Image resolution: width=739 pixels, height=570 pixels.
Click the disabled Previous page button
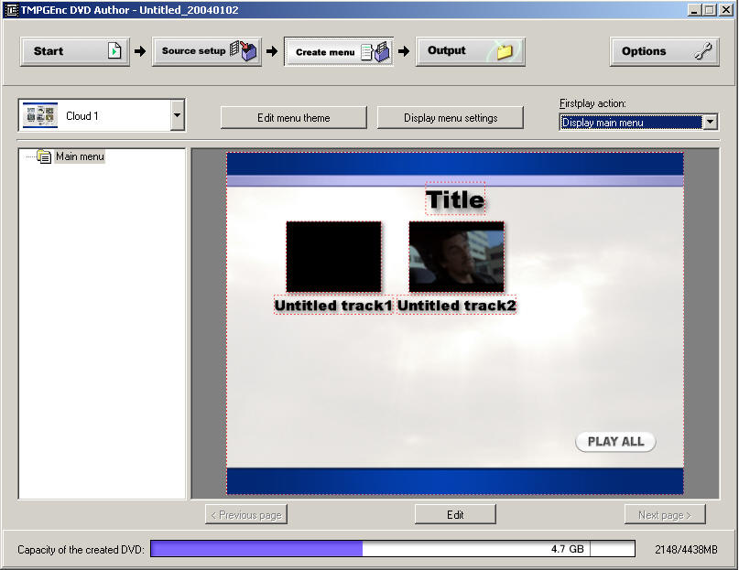[246, 514]
